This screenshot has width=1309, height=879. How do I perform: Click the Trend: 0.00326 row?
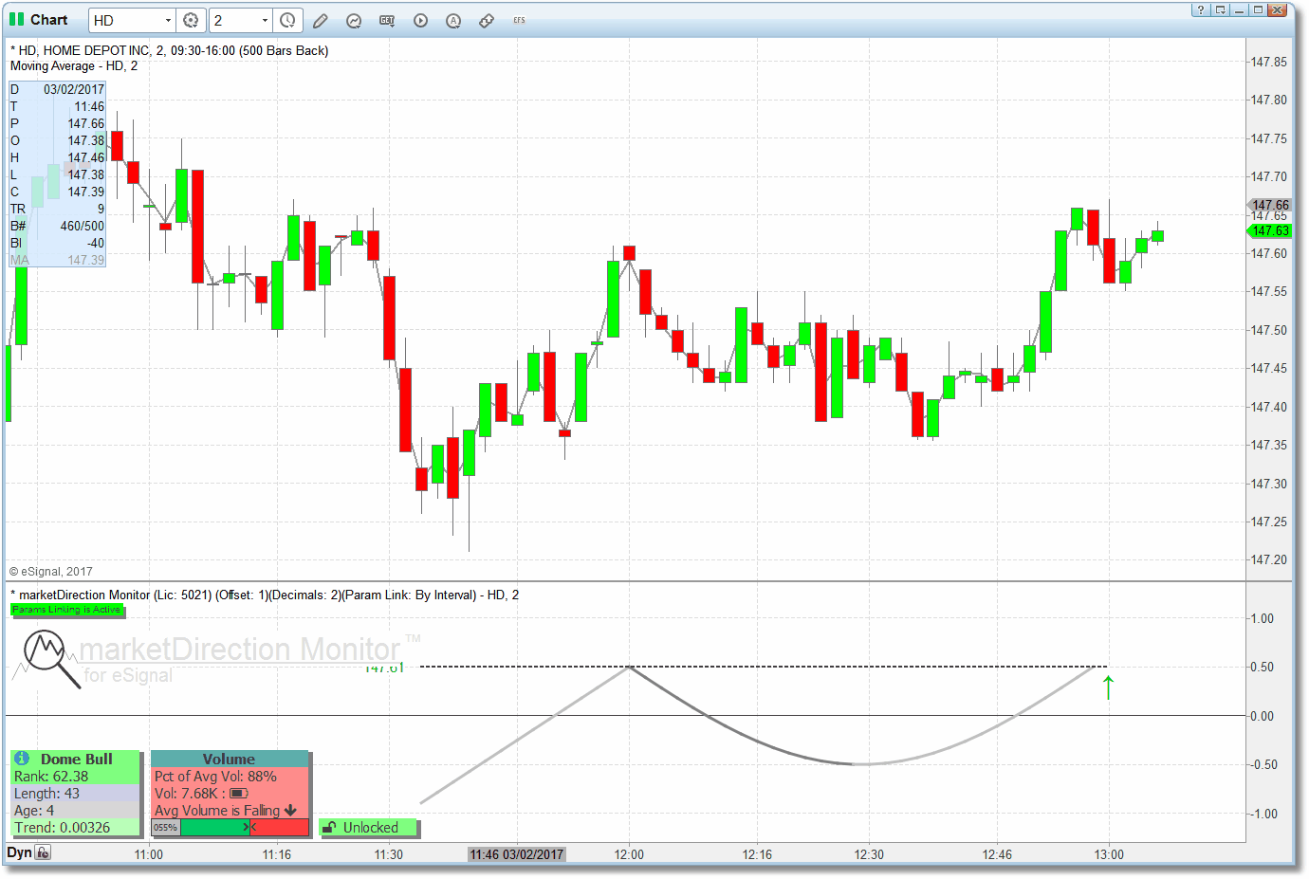(x=75, y=828)
